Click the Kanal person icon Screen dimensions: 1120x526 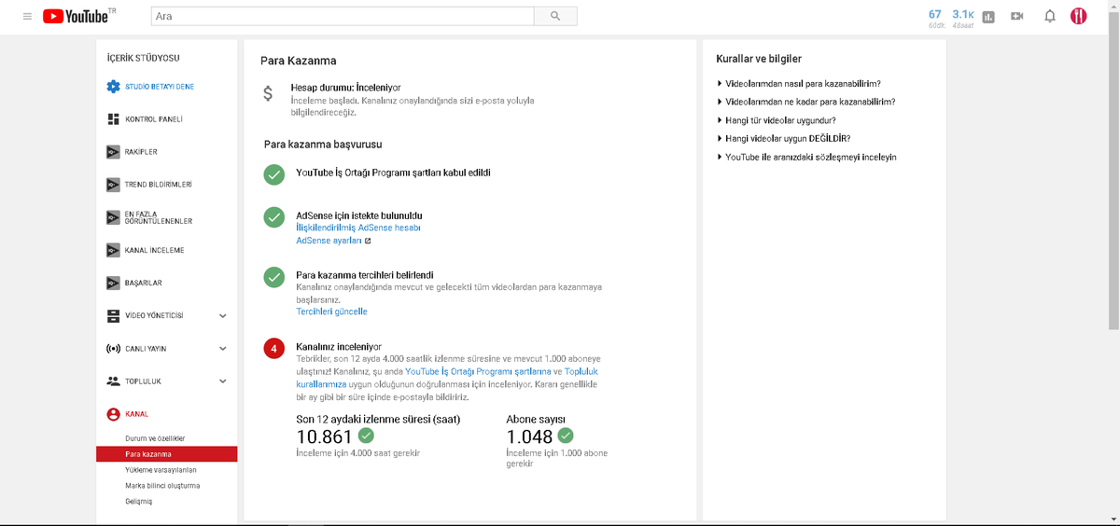click(x=113, y=414)
